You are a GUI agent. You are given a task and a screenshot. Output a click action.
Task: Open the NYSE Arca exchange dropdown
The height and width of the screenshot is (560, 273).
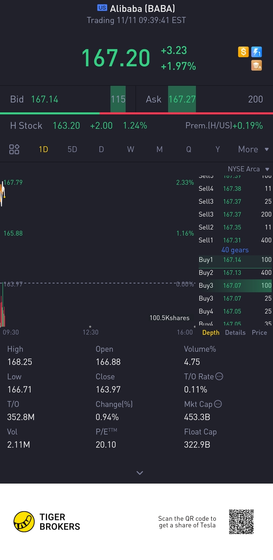[248, 169]
